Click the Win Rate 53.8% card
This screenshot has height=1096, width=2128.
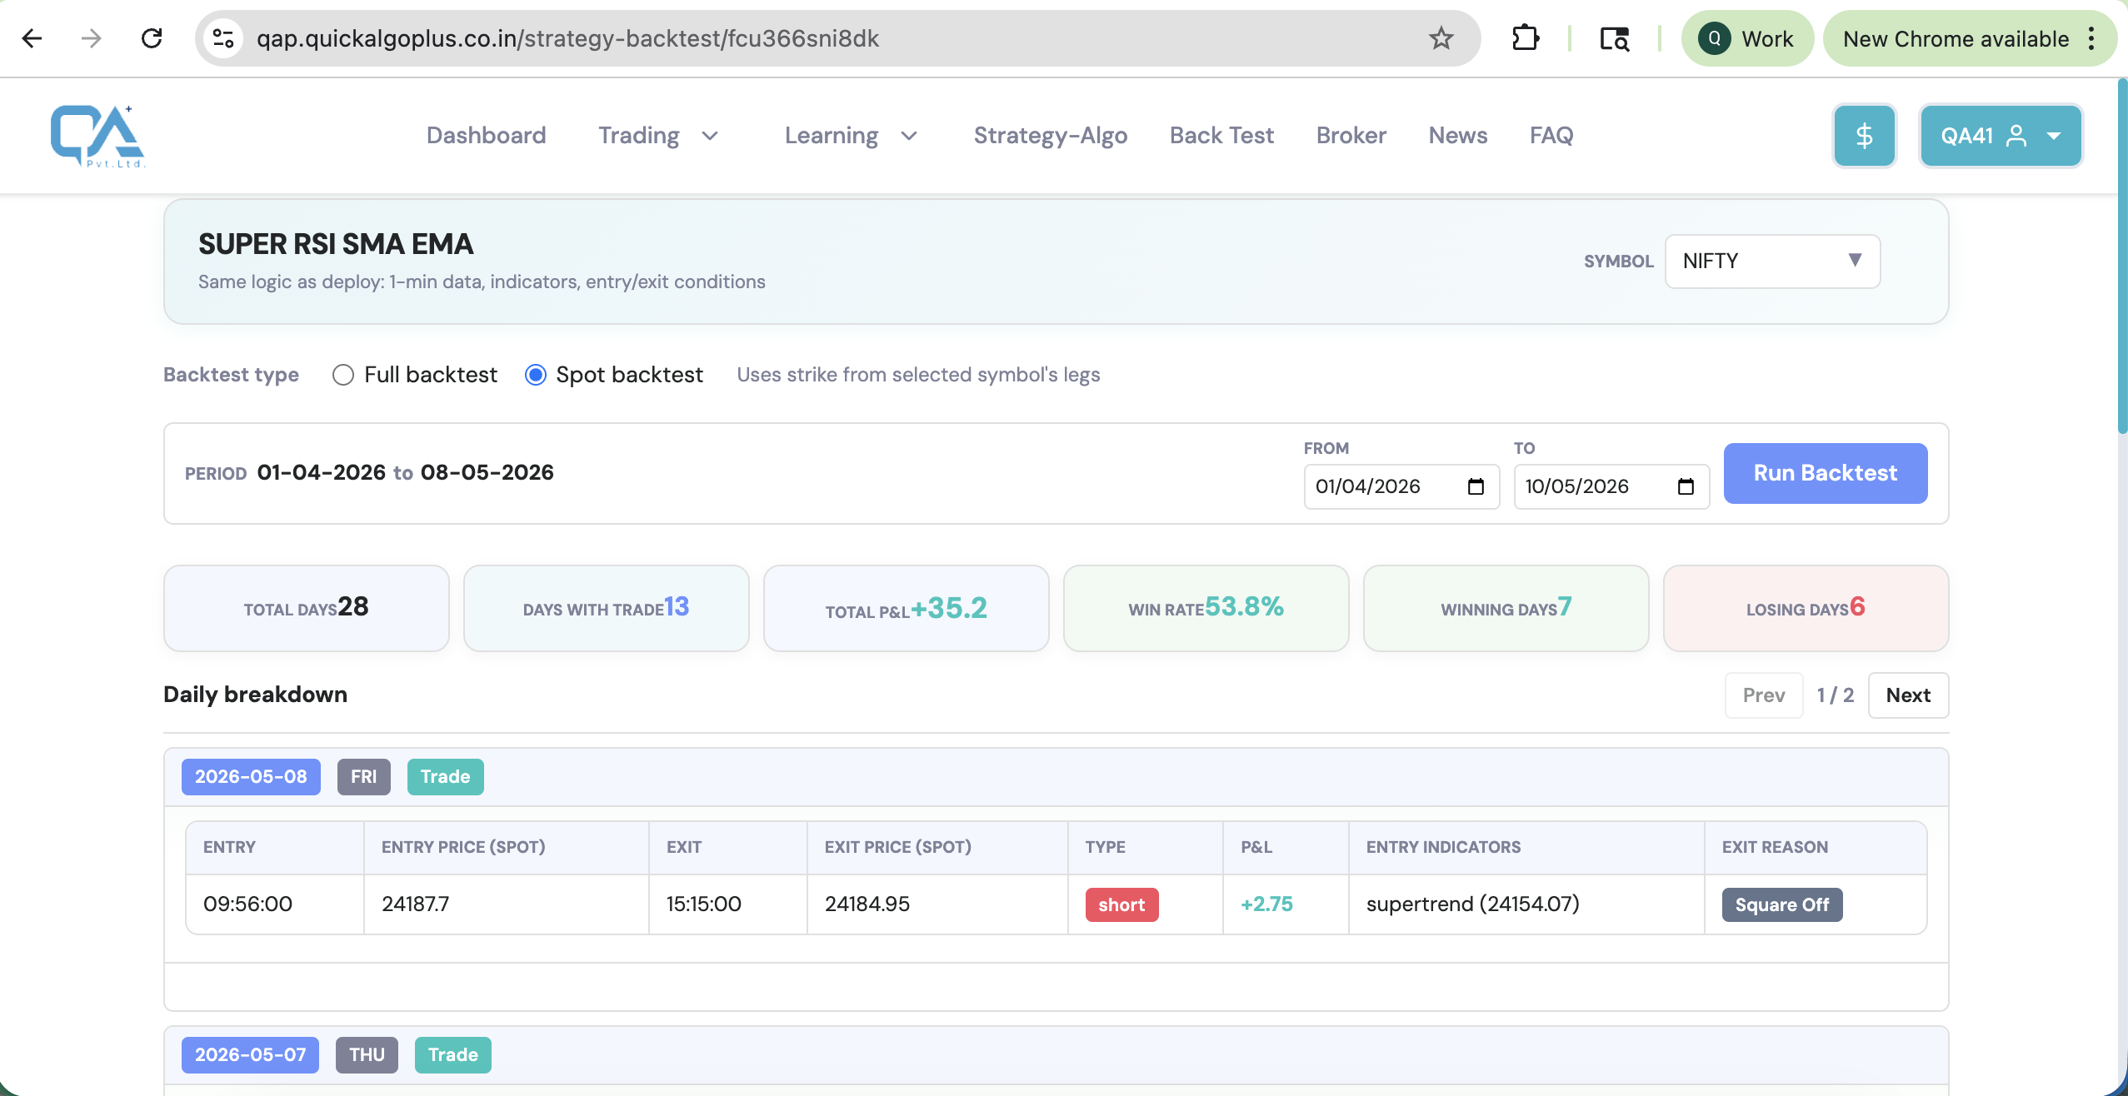point(1206,608)
